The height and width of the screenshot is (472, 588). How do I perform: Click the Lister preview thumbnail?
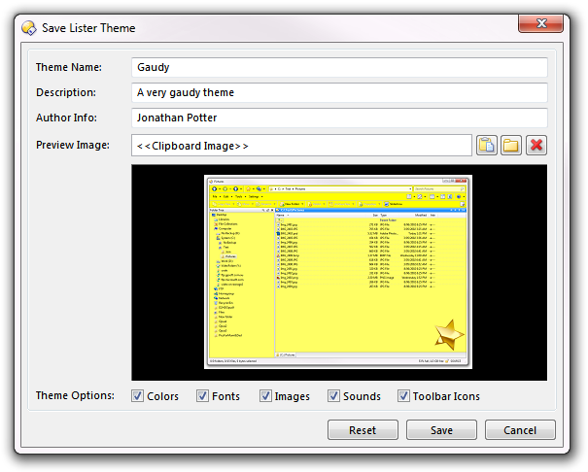tap(338, 272)
